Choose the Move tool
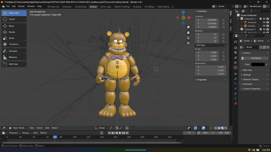271x152 pixels. click(14, 26)
